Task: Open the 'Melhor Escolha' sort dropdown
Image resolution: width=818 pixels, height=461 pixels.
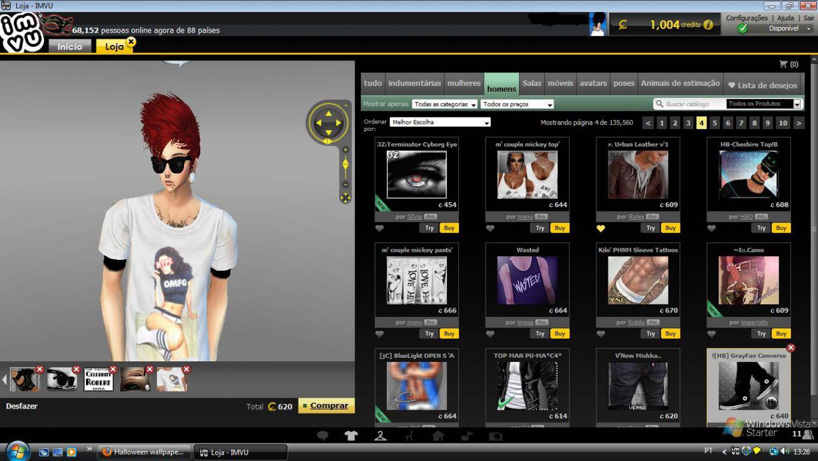Action: [440, 122]
